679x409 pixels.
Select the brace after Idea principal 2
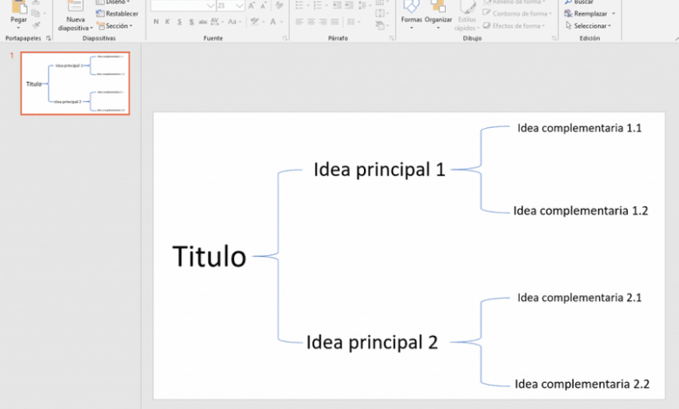click(481, 342)
